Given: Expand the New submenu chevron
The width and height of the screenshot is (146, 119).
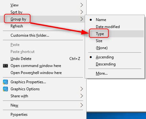Looking at the screenshot, I should [x=81, y=105].
